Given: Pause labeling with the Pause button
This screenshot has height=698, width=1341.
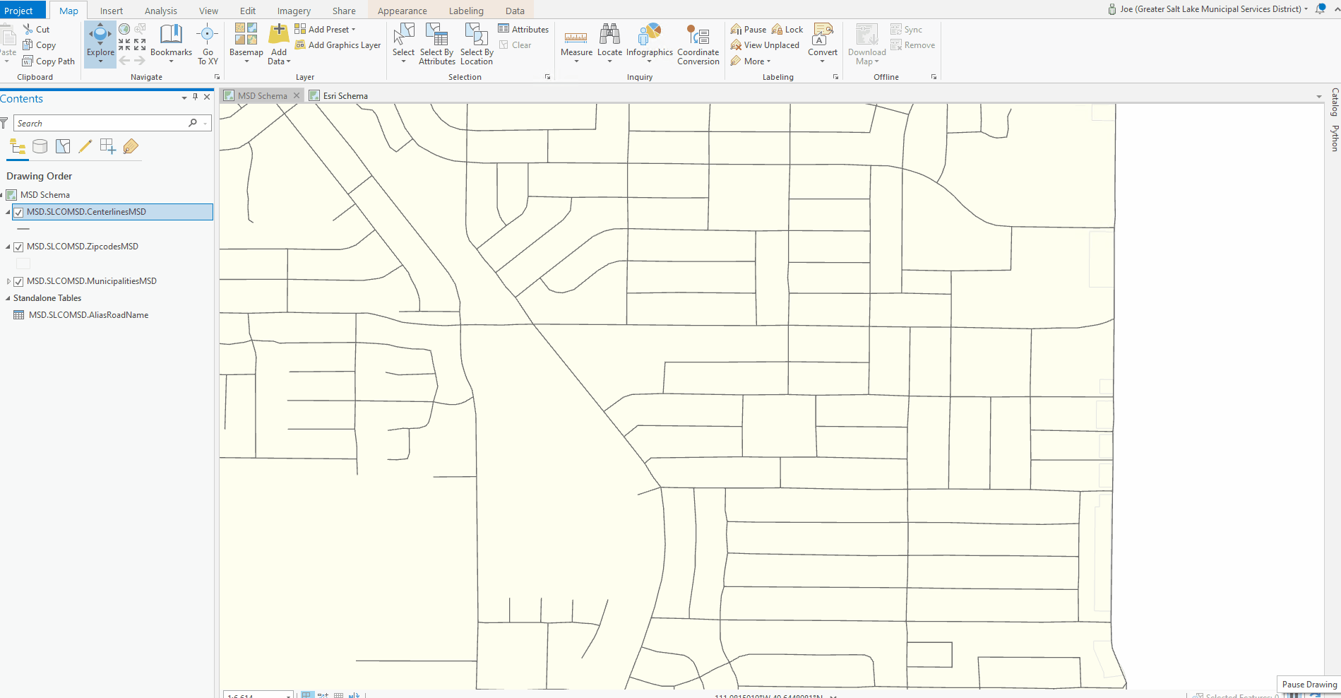Looking at the screenshot, I should pos(749,29).
